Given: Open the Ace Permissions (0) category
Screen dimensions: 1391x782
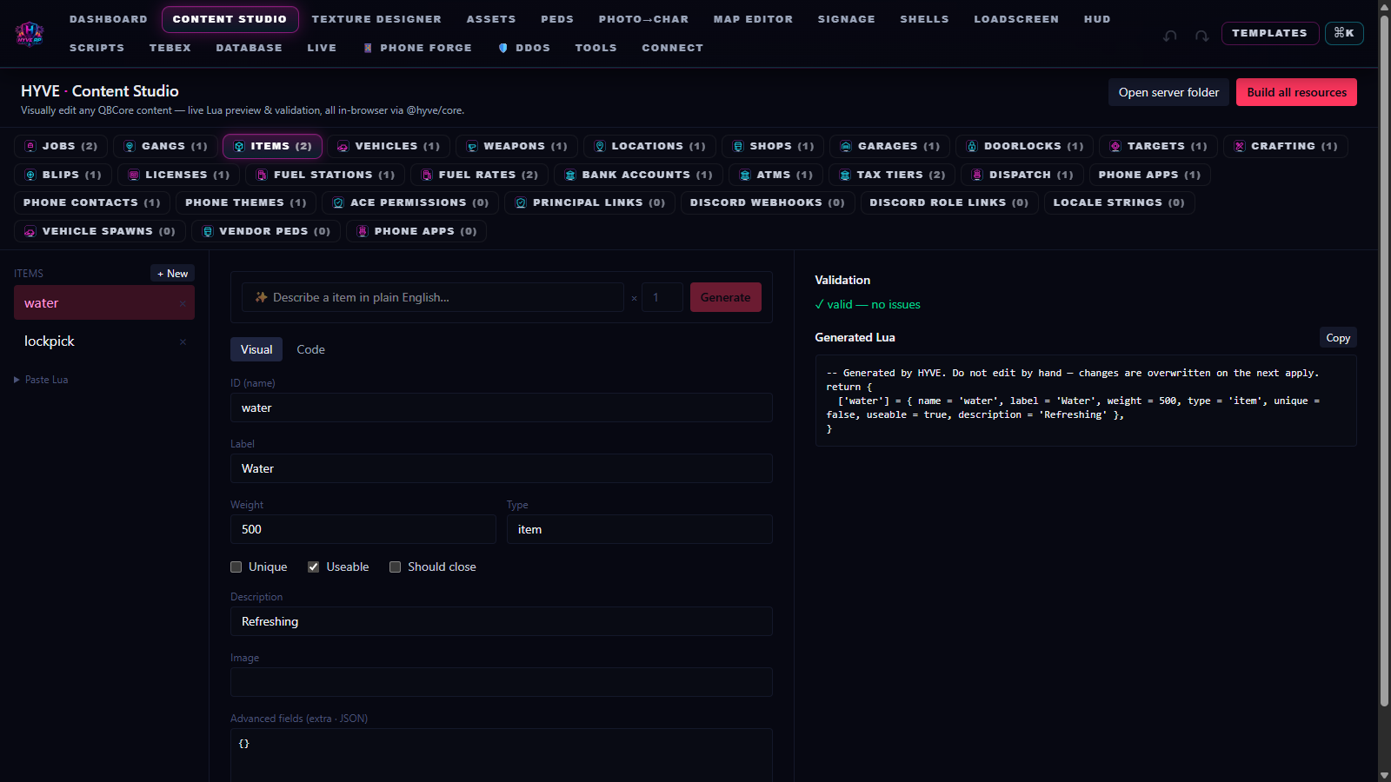Looking at the screenshot, I should click(x=410, y=202).
